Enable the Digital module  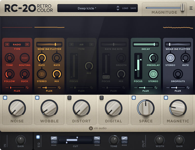102,98
